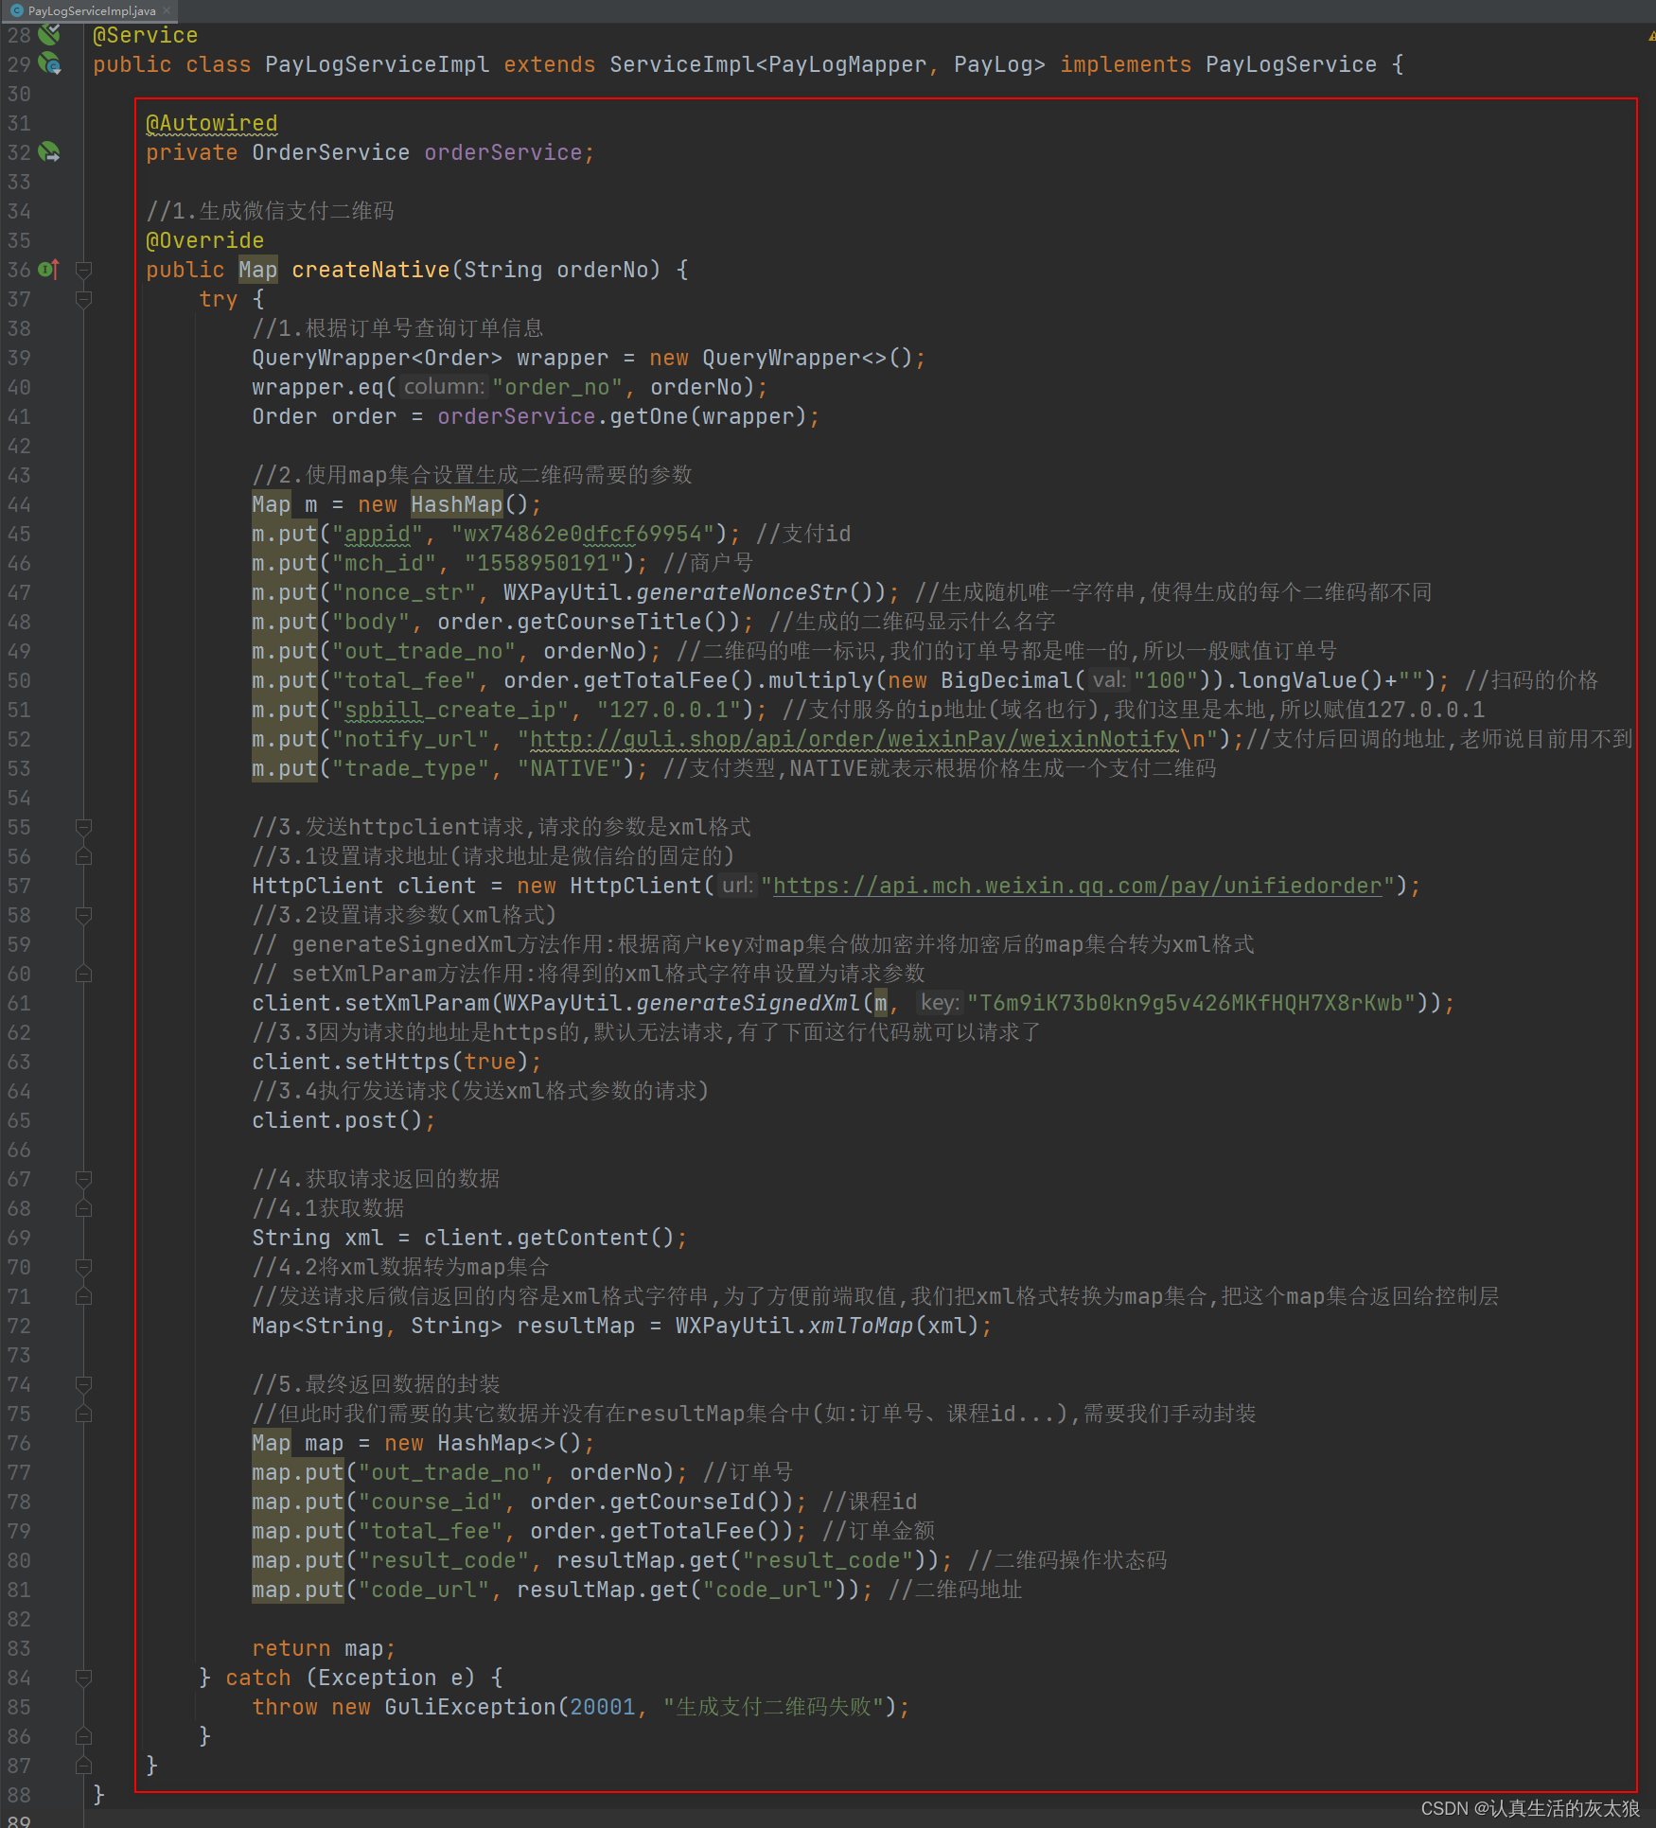The image size is (1656, 1828).
Task: Click the generateSignedXml method call
Action: 749,1003
